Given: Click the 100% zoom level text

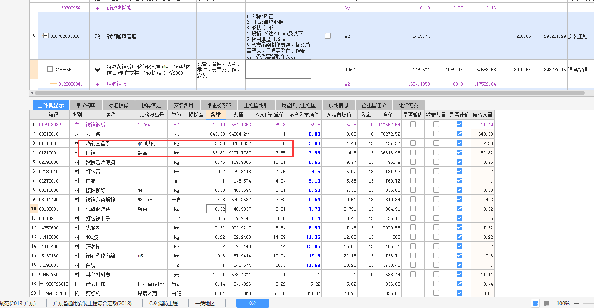Looking at the screenshot, I should point(563,303).
